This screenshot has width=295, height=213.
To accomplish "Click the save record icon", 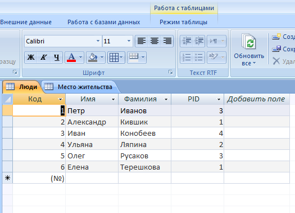I will (276, 49).
